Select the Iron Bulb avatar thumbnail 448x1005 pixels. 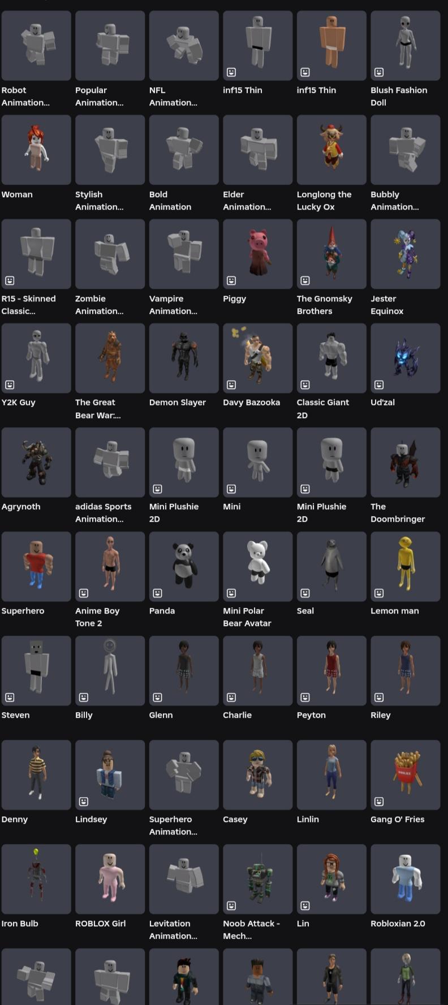pos(36,879)
